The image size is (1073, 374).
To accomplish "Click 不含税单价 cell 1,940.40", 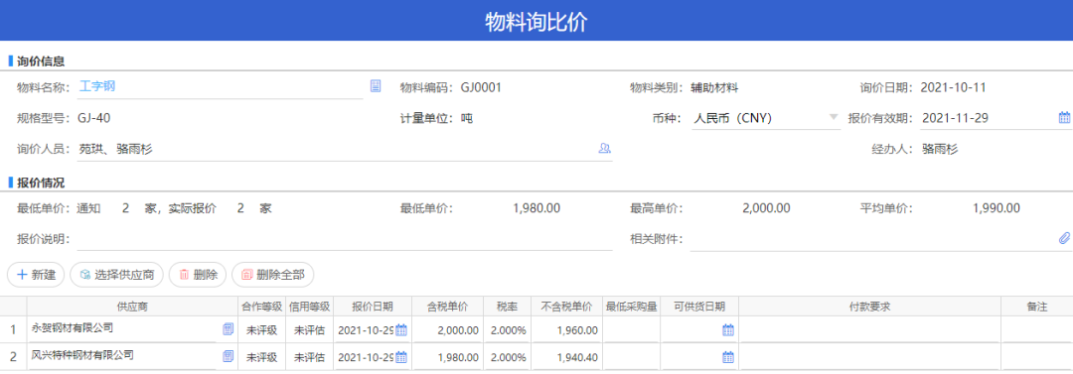I will click(567, 357).
